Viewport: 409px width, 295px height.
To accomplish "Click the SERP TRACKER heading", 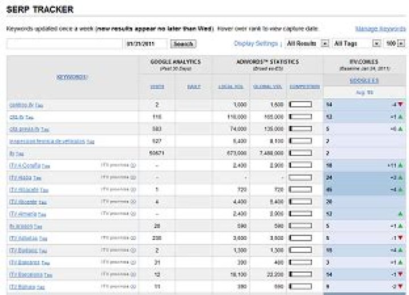I will [x=40, y=10].
